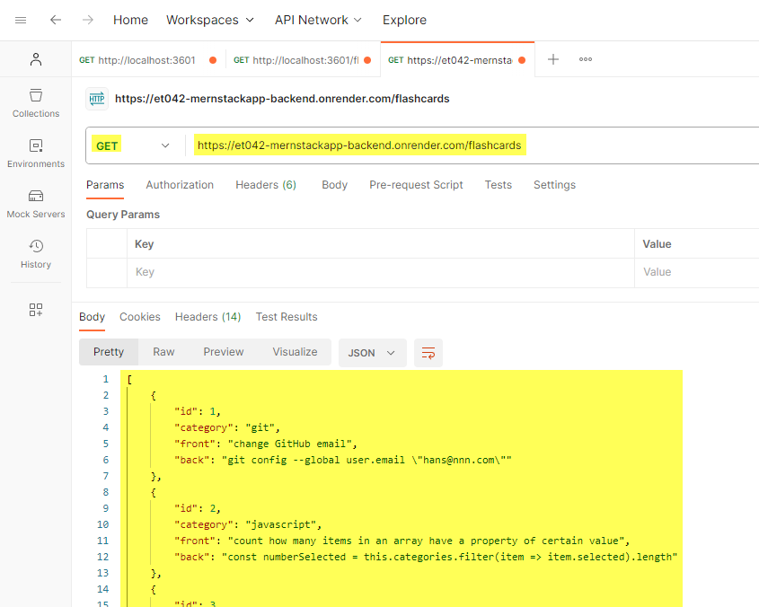The height and width of the screenshot is (607, 759).
Task: Click the request title above the URL bar
Action: pyautogui.click(x=282, y=99)
